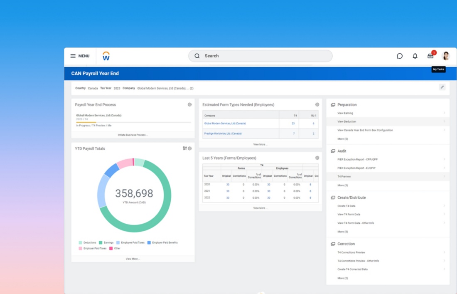Expand More (5) under Preparation

pyautogui.click(x=343, y=139)
